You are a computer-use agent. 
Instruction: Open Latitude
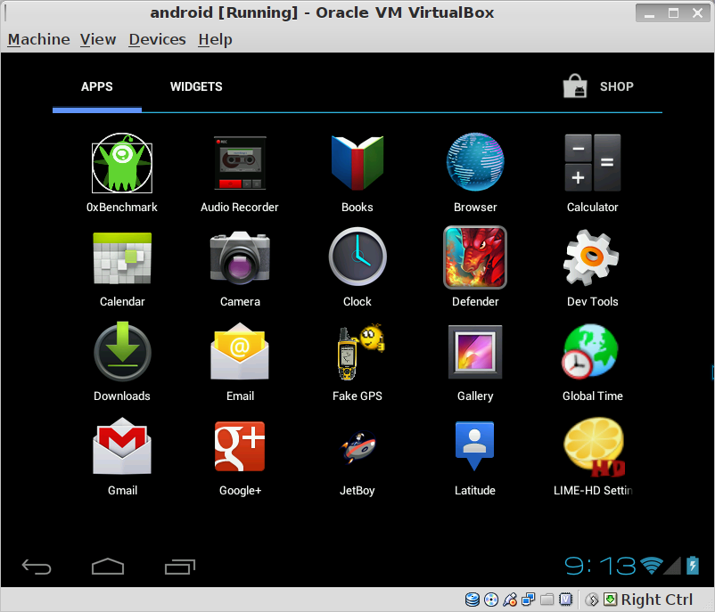tap(475, 446)
